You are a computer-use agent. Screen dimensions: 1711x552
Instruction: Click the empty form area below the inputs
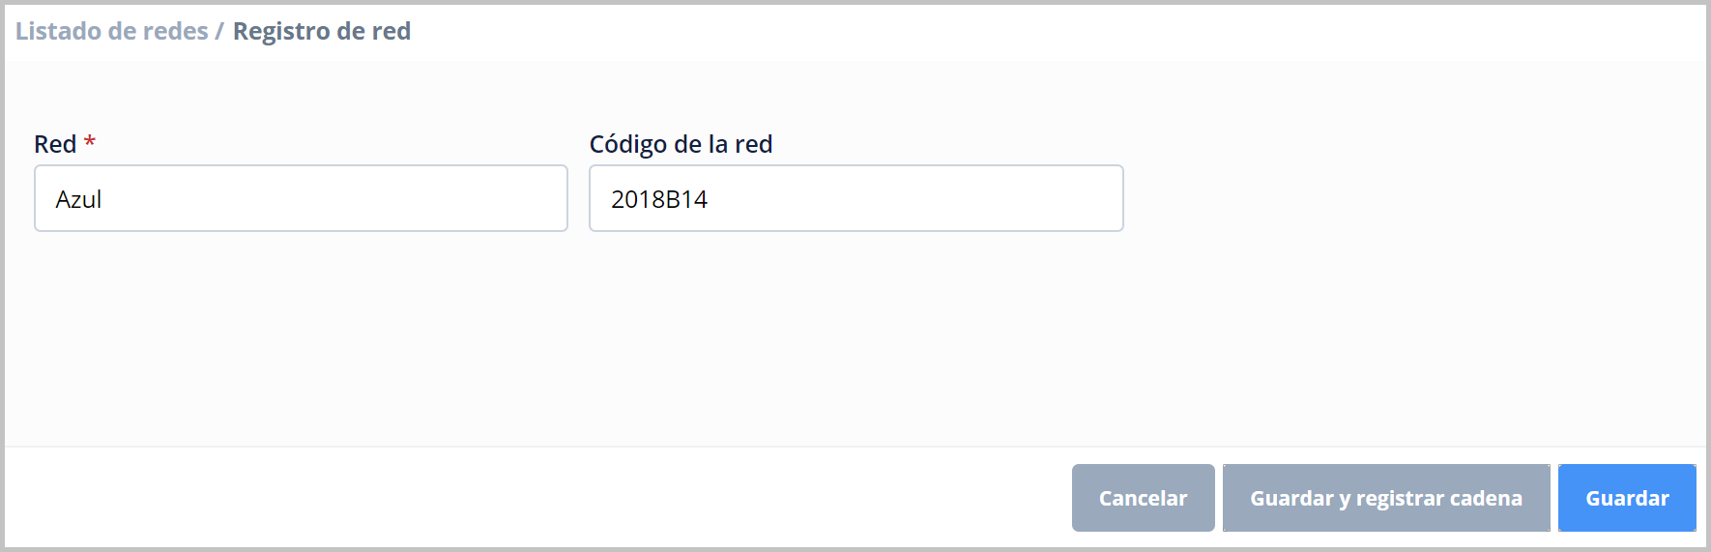(580, 338)
